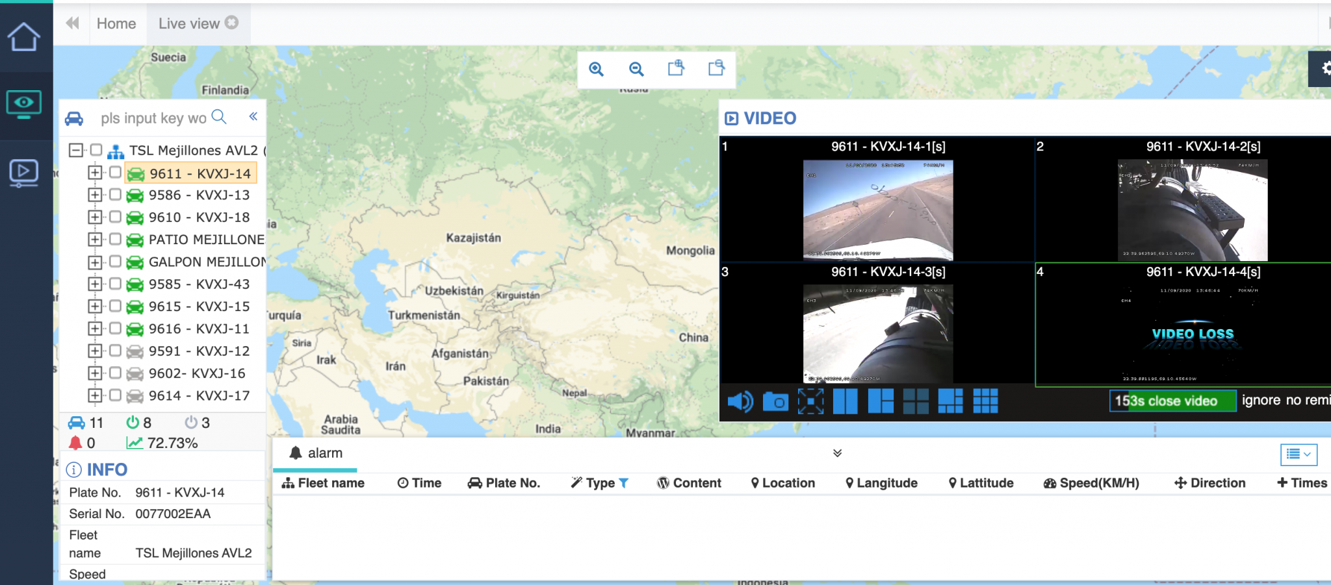Collapse TSL Mejillones AVL2 tree node

coord(76,150)
